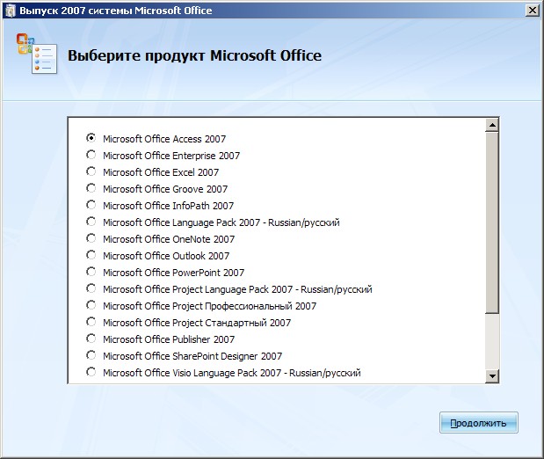
Task: Click the scrollbar track below the thumb
Action: tap(492, 341)
